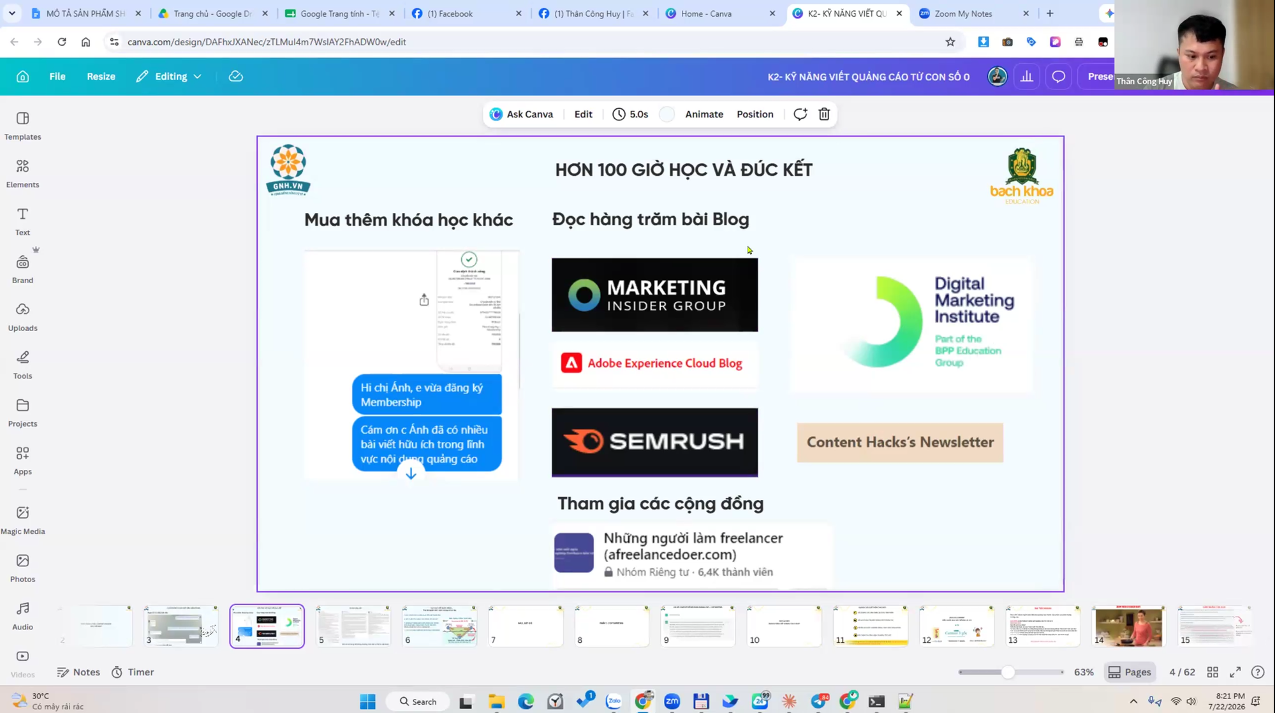Open the File menu

(57, 77)
